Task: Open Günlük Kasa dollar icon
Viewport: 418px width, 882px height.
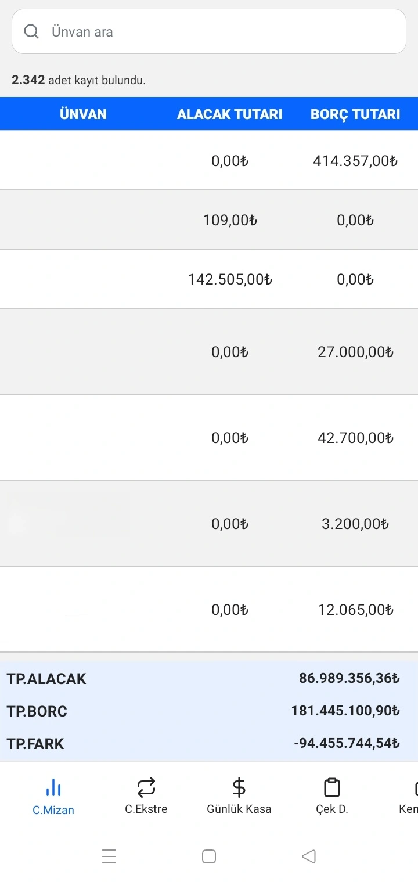Action: point(239,787)
